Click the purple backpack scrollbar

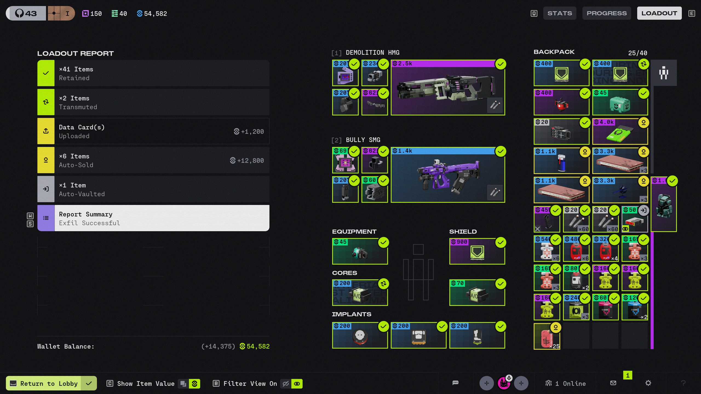pos(652,290)
